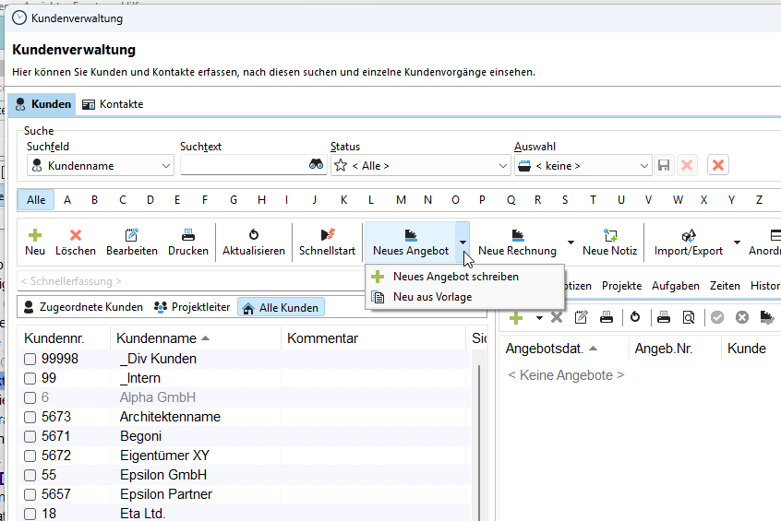Open the Auswahl dropdown showing keine
The height and width of the screenshot is (521, 781).
point(643,166)
